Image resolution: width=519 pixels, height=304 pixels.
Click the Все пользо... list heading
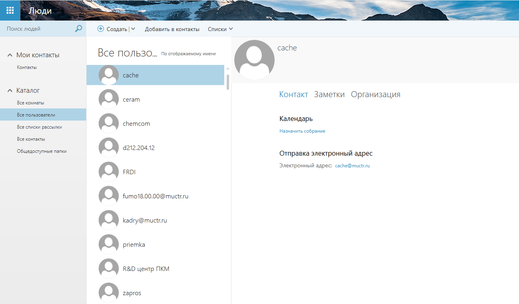pos(127,53)
